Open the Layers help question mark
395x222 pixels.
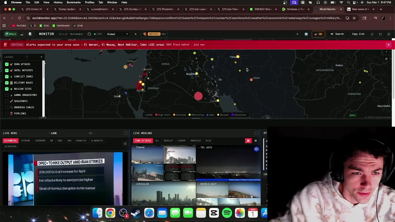click(x=27, y=57)
